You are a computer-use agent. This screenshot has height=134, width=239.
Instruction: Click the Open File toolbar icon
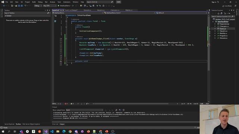(16, 6)
